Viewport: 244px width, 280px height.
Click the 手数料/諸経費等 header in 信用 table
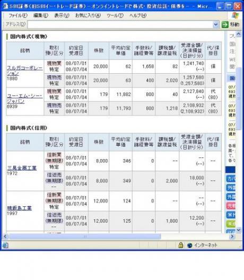point(144,142)
